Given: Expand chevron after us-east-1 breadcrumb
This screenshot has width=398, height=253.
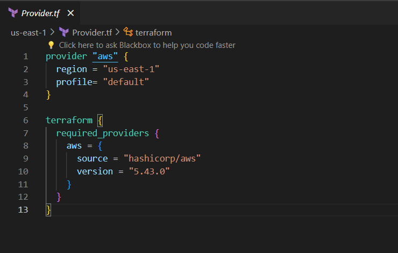Looking at the screenshot, I should 52,32.
